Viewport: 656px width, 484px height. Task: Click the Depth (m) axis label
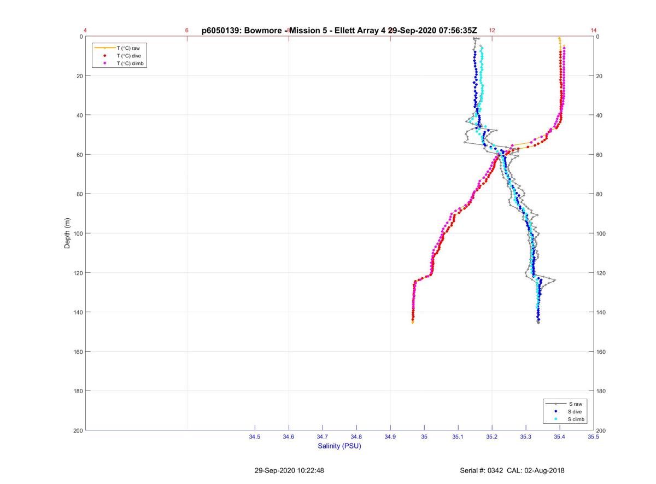pos(68,234)
